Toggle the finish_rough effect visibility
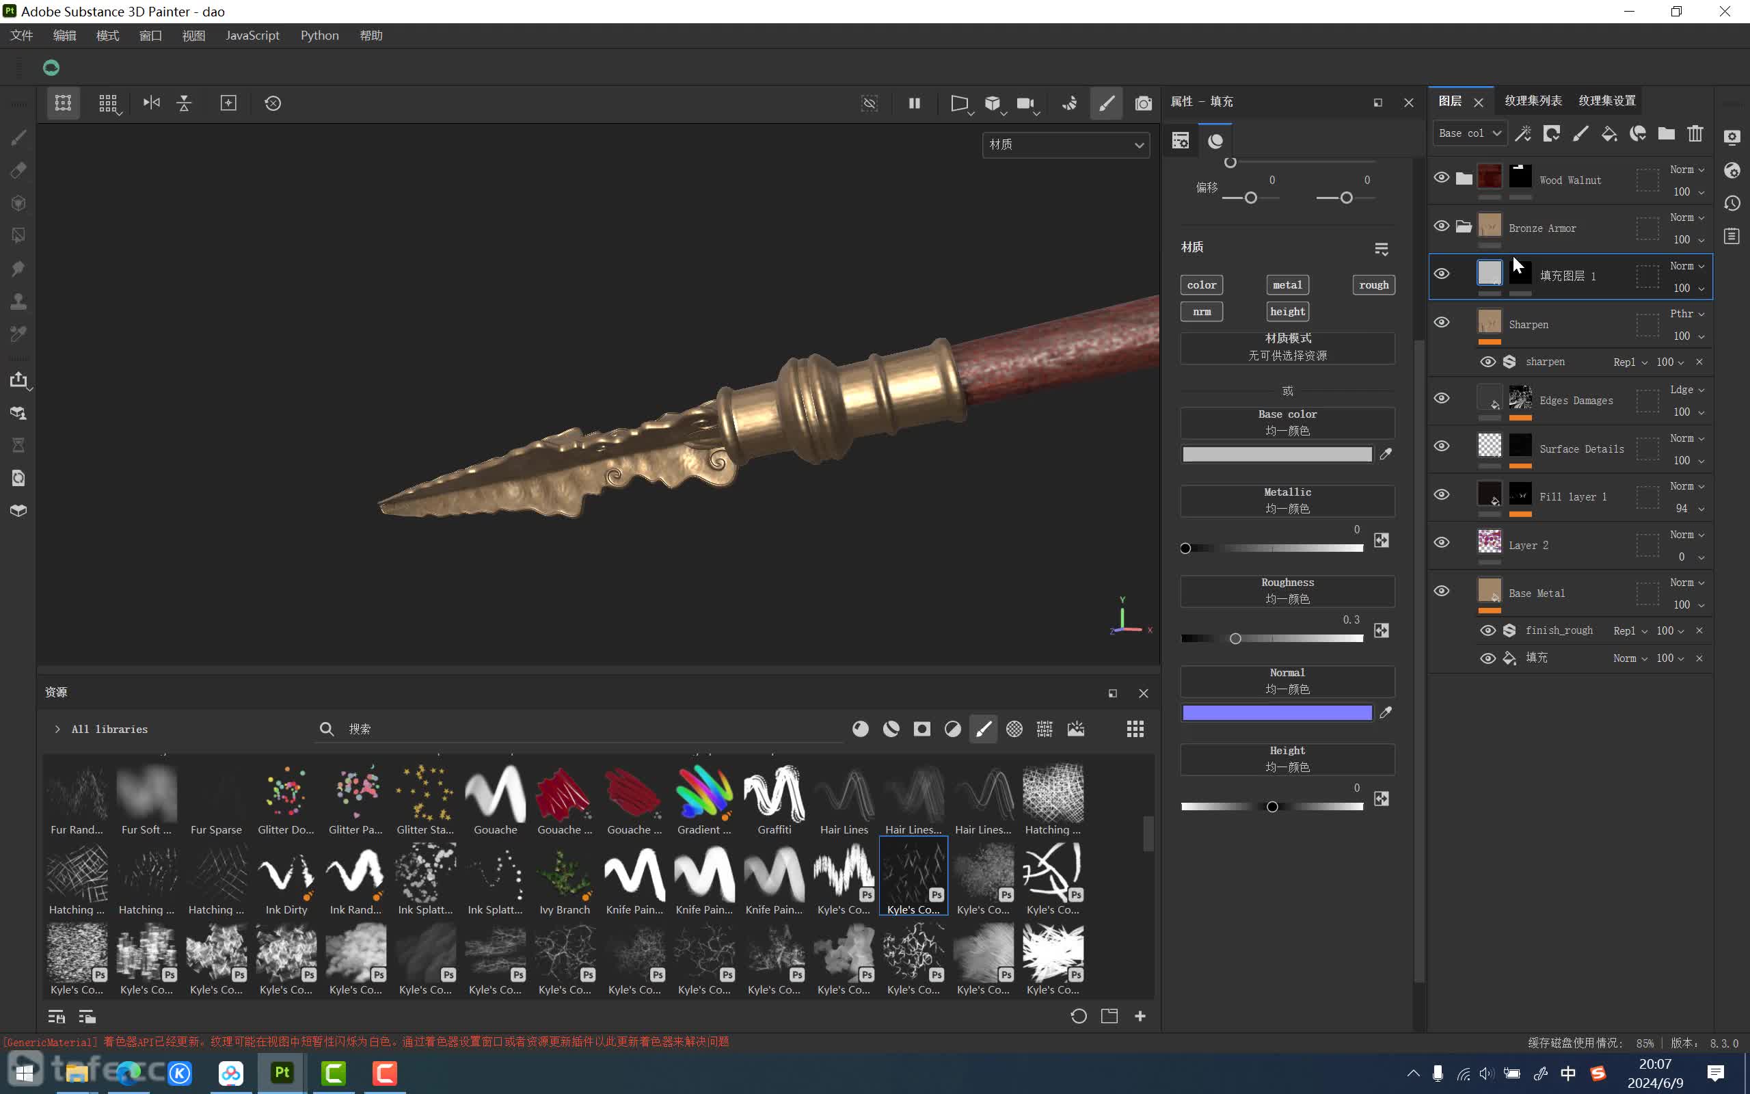 [x=1487, y=630]
